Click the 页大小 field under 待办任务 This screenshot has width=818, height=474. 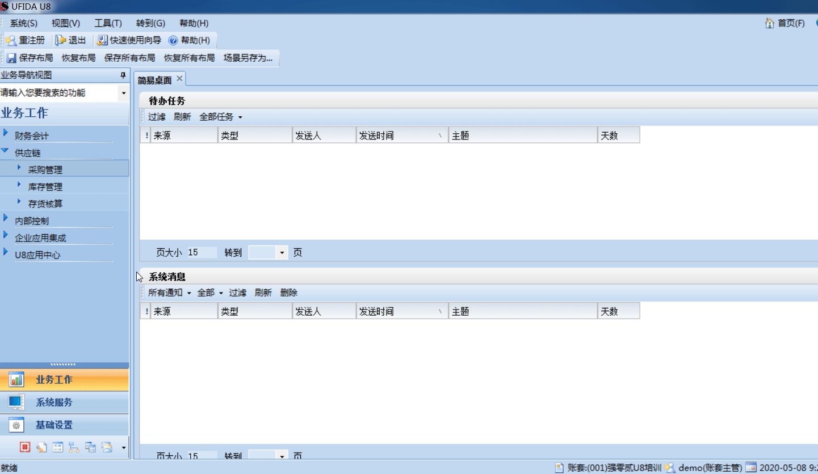[x=202, y=253]
